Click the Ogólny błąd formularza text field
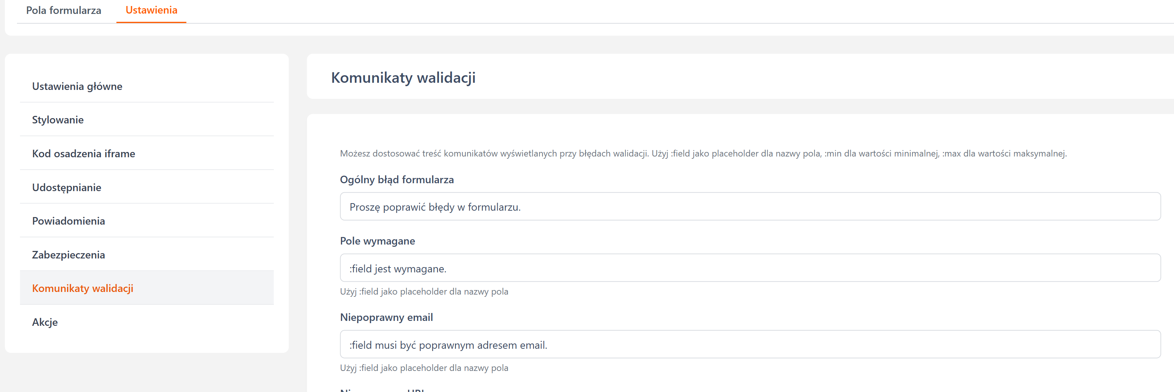Viewport: 1174px width, 392px height. 750,207
